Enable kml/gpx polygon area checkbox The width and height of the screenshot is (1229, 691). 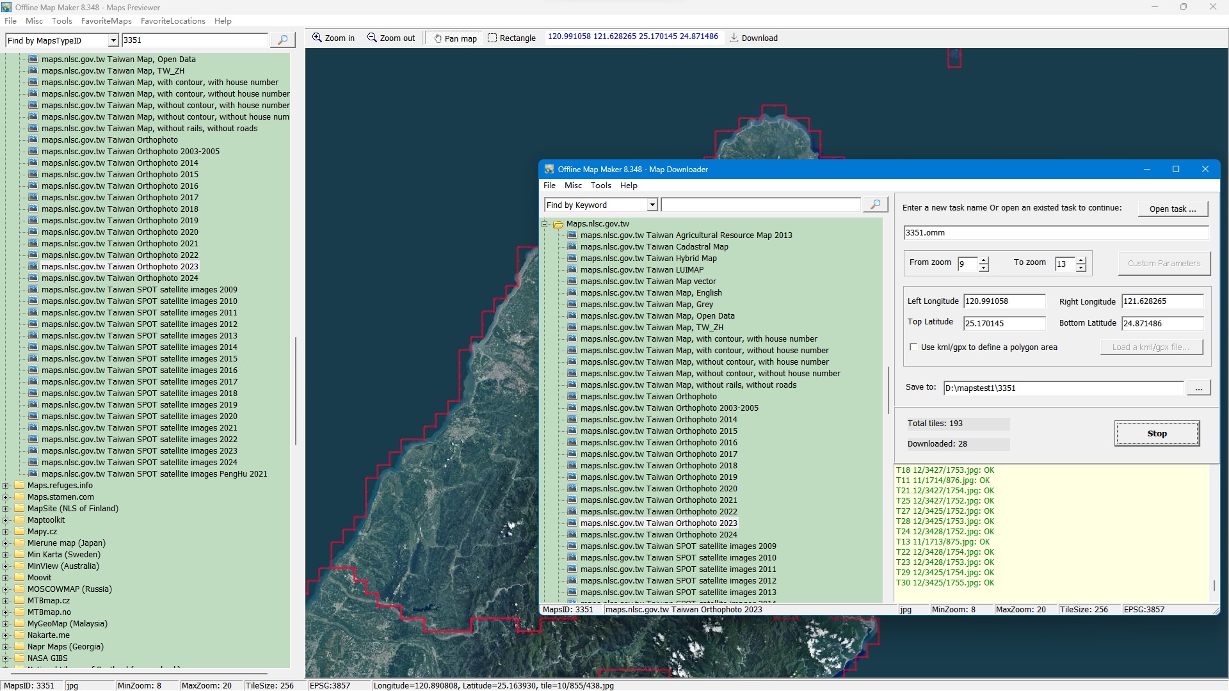[913, 347]
